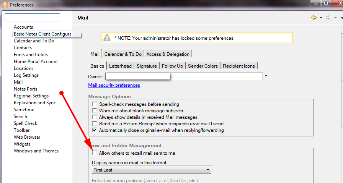
Task: Expand the Sametime tree node
Action: (x=10, y=110)
